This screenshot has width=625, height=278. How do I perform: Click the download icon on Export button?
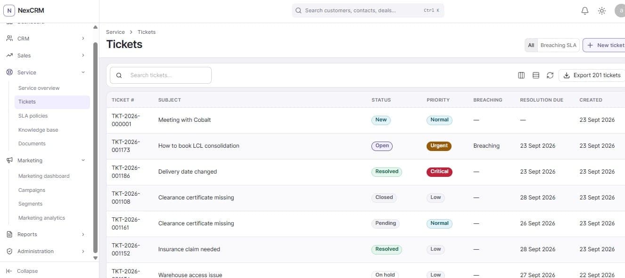coord(567,75)
